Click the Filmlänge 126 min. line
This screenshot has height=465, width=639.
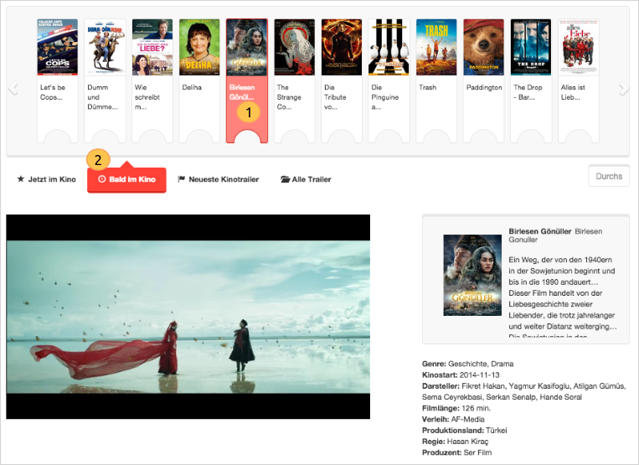(x=456, y=408)
